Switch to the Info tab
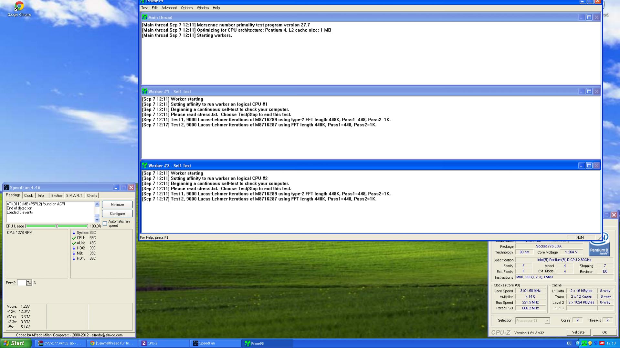Image resolution: width=620 pixels, height=348 pixels. 41,195
